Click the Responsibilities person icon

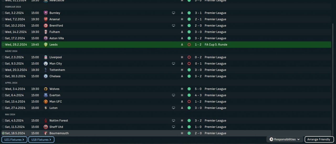[x=271, y=140]
